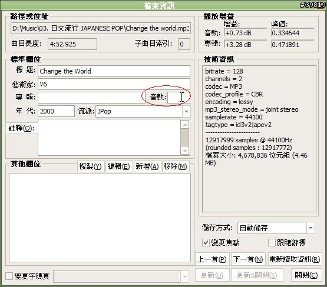Viewport: 327px width, 287px height.
Task: Click the album peak value 0.471891
Action: (293, 45)
